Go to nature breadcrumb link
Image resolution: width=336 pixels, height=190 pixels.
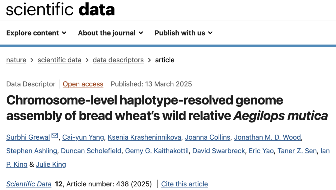coord(16,60)
